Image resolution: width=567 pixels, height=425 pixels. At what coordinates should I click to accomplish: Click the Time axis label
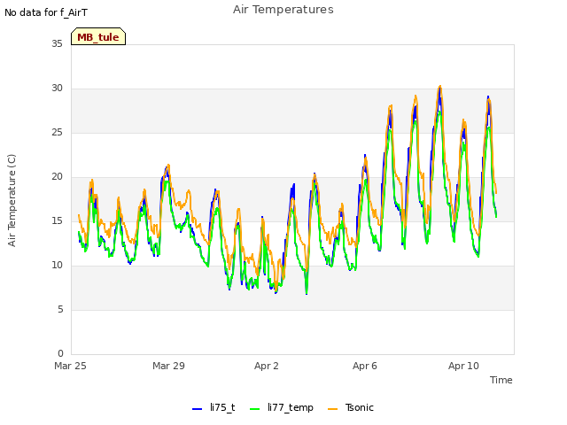501,380
